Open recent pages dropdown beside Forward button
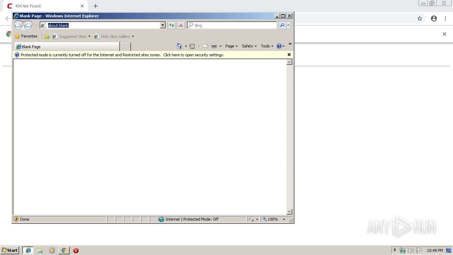The width and height of the screenshot is (453, 255). click(36, 25)
